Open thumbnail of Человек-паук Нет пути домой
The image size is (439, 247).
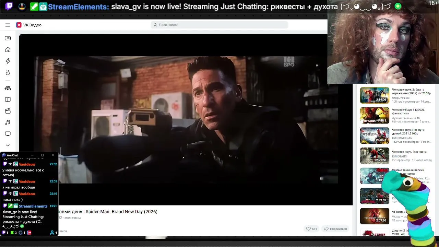tap(375, 136)
